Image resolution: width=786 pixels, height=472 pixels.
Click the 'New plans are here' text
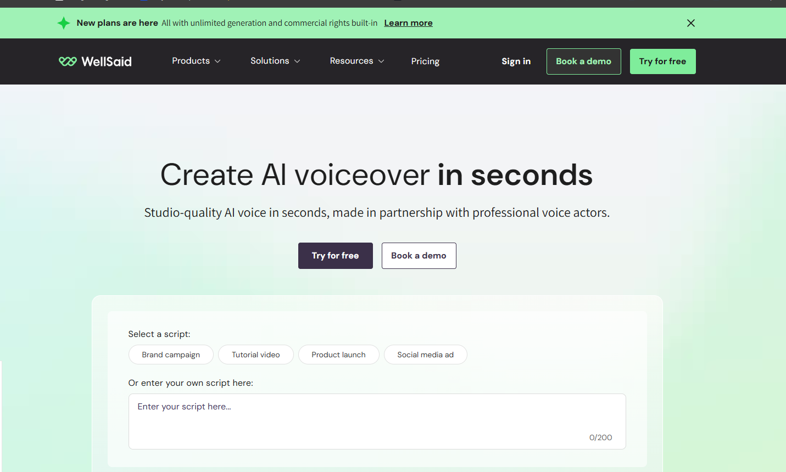point(118,23)
